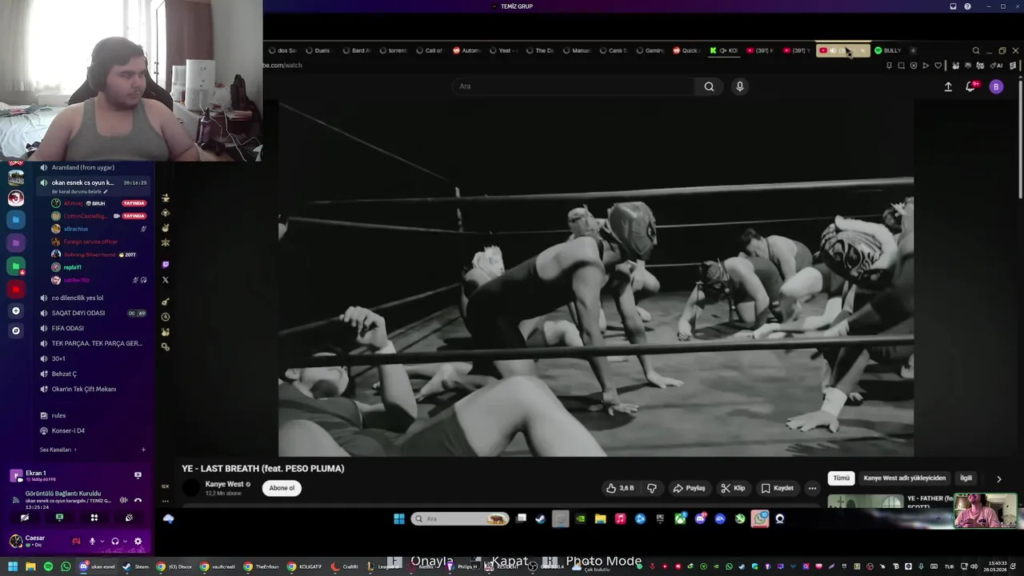Add channel with plus beside Ses Kanalları

coord(143,450)
